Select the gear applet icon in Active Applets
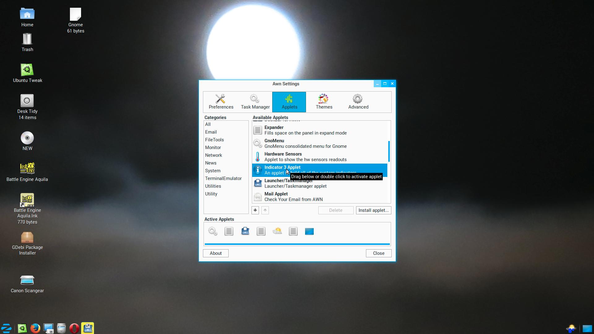This screenshot has height=334, width=594. pos(213,231)
